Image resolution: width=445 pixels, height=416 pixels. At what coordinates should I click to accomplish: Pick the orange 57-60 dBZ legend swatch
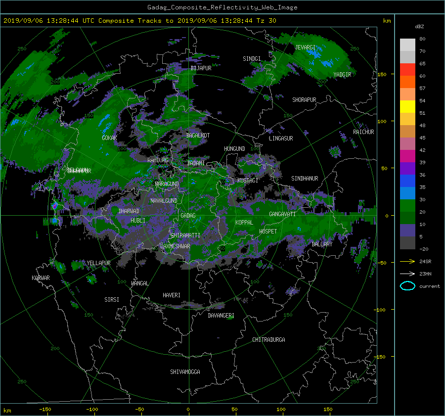point(407,82)
